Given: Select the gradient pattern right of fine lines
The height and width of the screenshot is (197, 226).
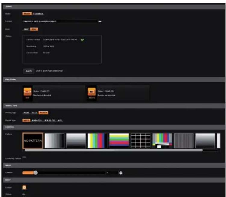Looking at the screenshot, I should tap(205, 141).
